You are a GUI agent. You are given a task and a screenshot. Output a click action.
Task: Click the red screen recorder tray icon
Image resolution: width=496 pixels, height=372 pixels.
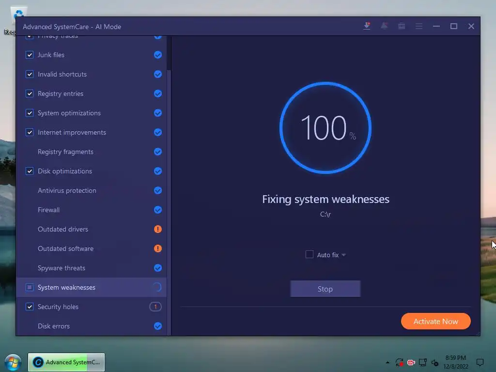(411, 362)
